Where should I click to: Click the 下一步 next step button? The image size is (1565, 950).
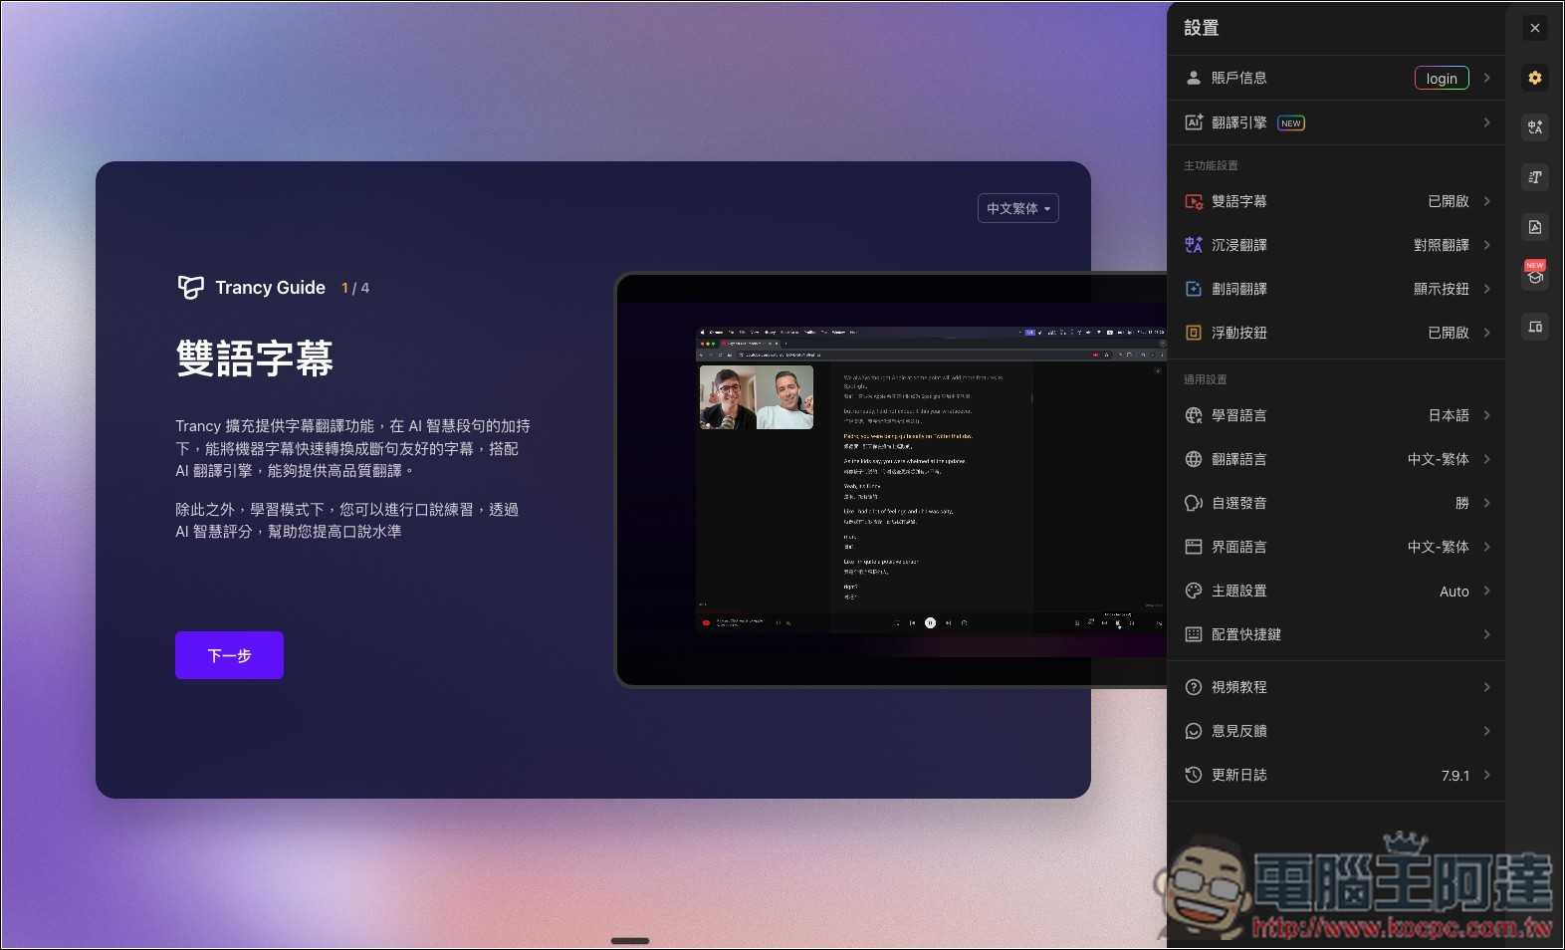[x=229, y=655]
